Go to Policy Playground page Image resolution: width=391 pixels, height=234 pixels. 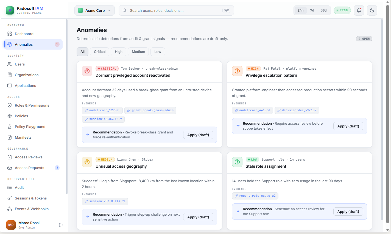[33, 127]
